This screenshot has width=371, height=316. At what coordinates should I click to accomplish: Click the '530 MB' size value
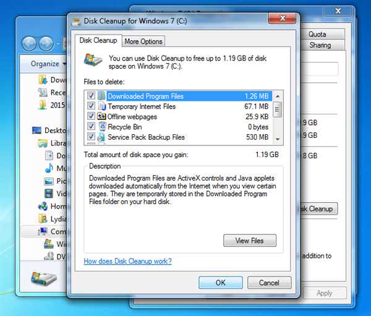point(257,137)
